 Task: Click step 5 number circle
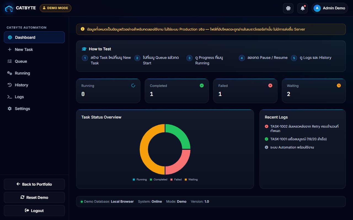(x=294, y=58)
